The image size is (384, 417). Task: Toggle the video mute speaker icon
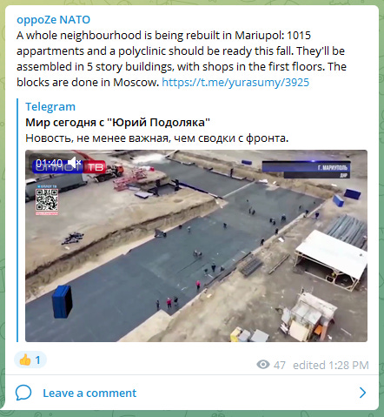click(x=76, y=163)
